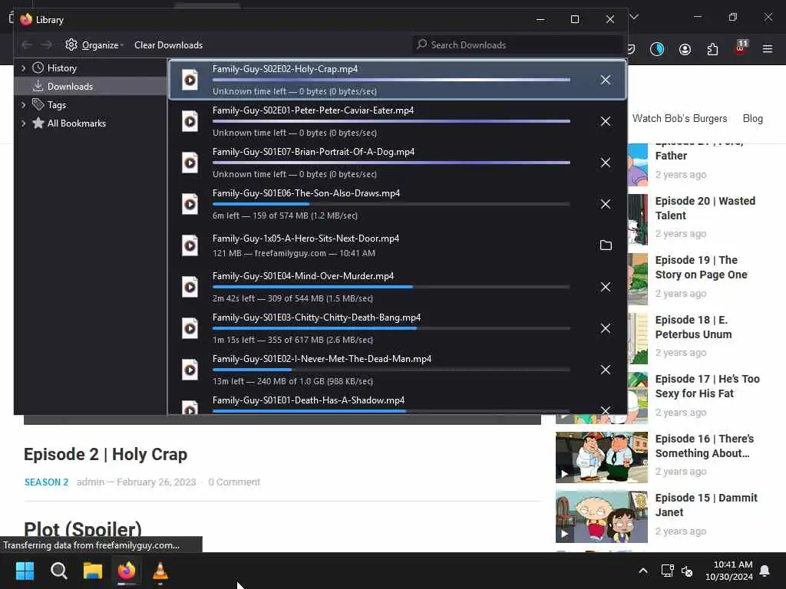The height and width of the screenshot is (589, 786).
Task: Cancel the S01E03-Chitty-Chitty-Death-Bang download
Action: pos(606,328)
